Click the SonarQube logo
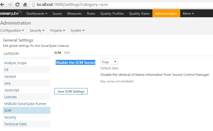The height and width of the screenshot is (131, 213). coord(11,13)
